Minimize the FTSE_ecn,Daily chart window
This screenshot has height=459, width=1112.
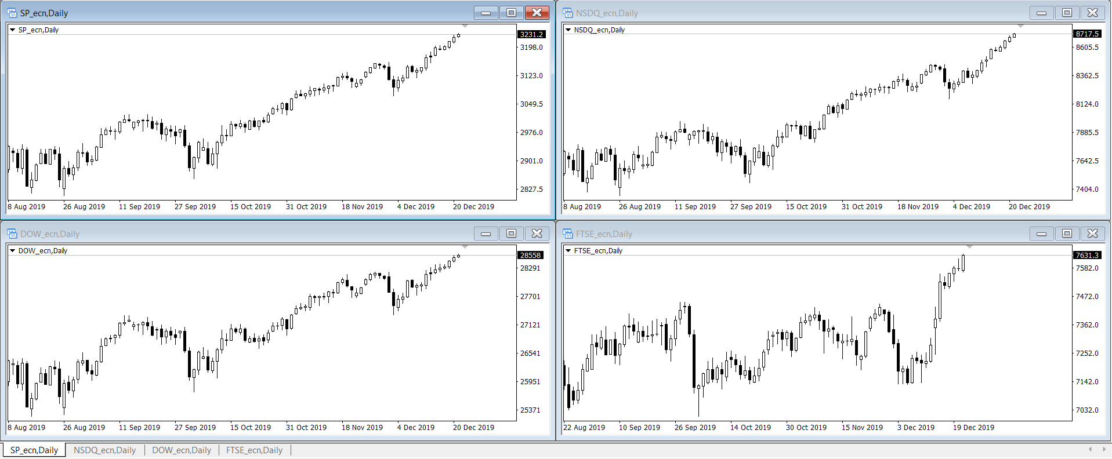coord(1042,234)
